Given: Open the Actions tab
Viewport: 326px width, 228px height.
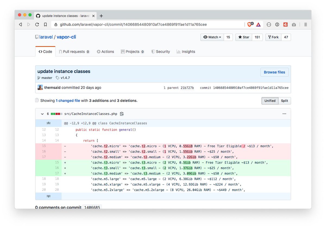Looking at the screenshot, I should click(105, 52).
